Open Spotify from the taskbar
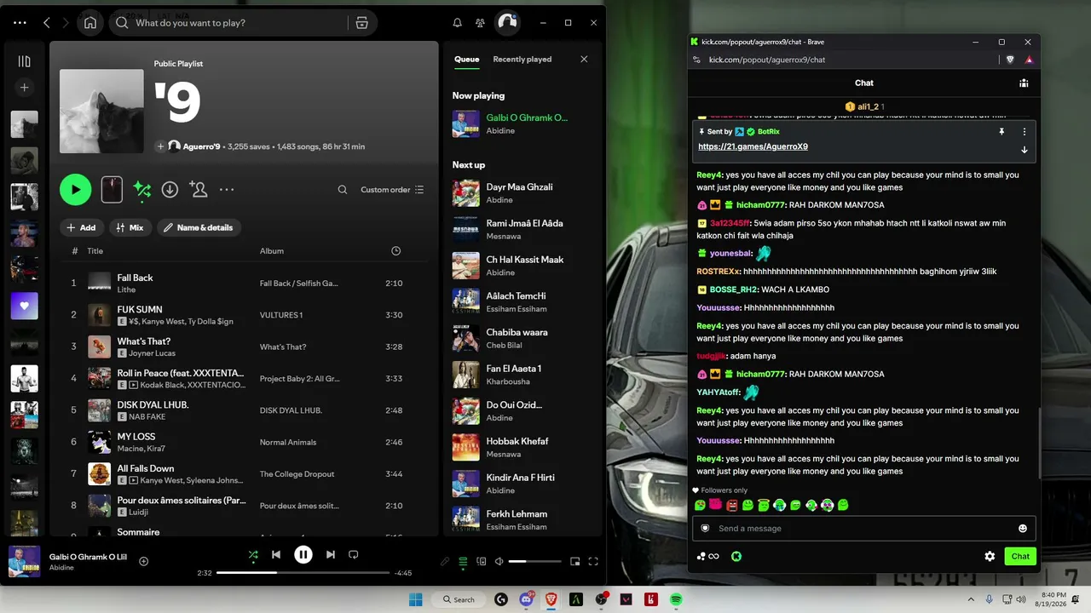The height and width of the screenshot is (613, 1091). click(x=676, y=599)
